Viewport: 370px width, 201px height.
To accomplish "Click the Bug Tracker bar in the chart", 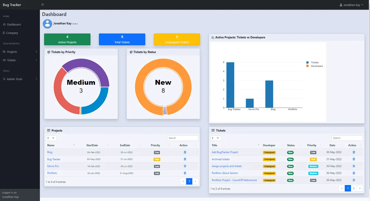I will [230, 85].
